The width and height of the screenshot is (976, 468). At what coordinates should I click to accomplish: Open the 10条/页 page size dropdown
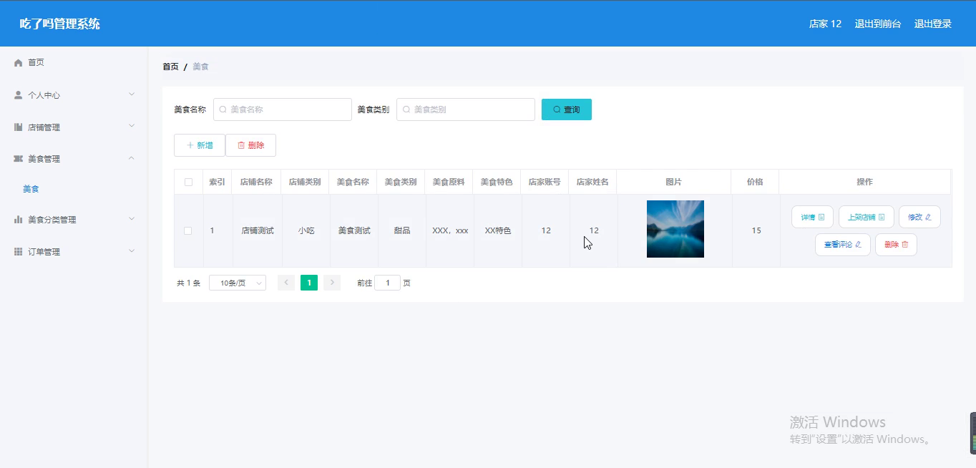[238, 283]
